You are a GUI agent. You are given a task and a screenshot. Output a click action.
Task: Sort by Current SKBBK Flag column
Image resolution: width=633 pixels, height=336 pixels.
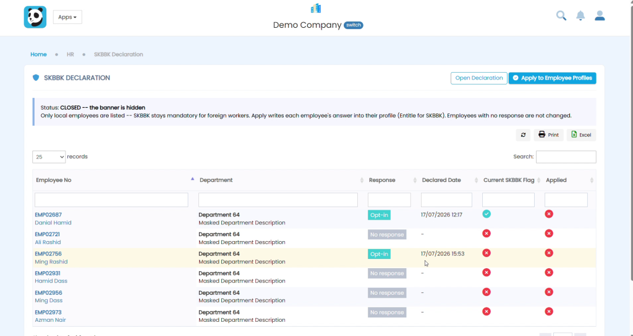coord(511,180)
